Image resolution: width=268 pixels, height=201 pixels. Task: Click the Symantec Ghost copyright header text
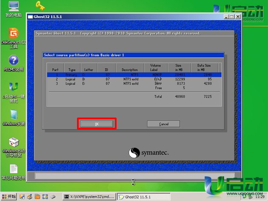[x=118, y=33]
